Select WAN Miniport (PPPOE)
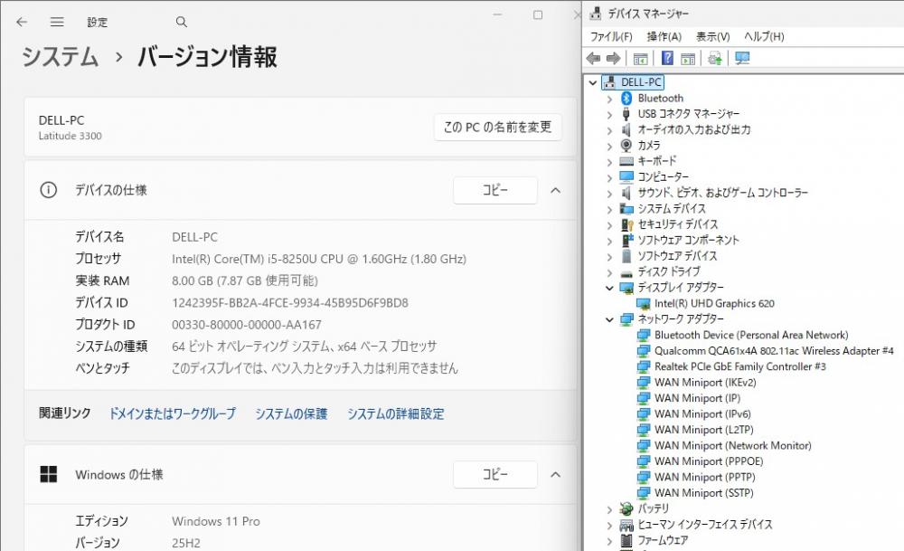This screenshot has height=551, width=904. point(709,461)
